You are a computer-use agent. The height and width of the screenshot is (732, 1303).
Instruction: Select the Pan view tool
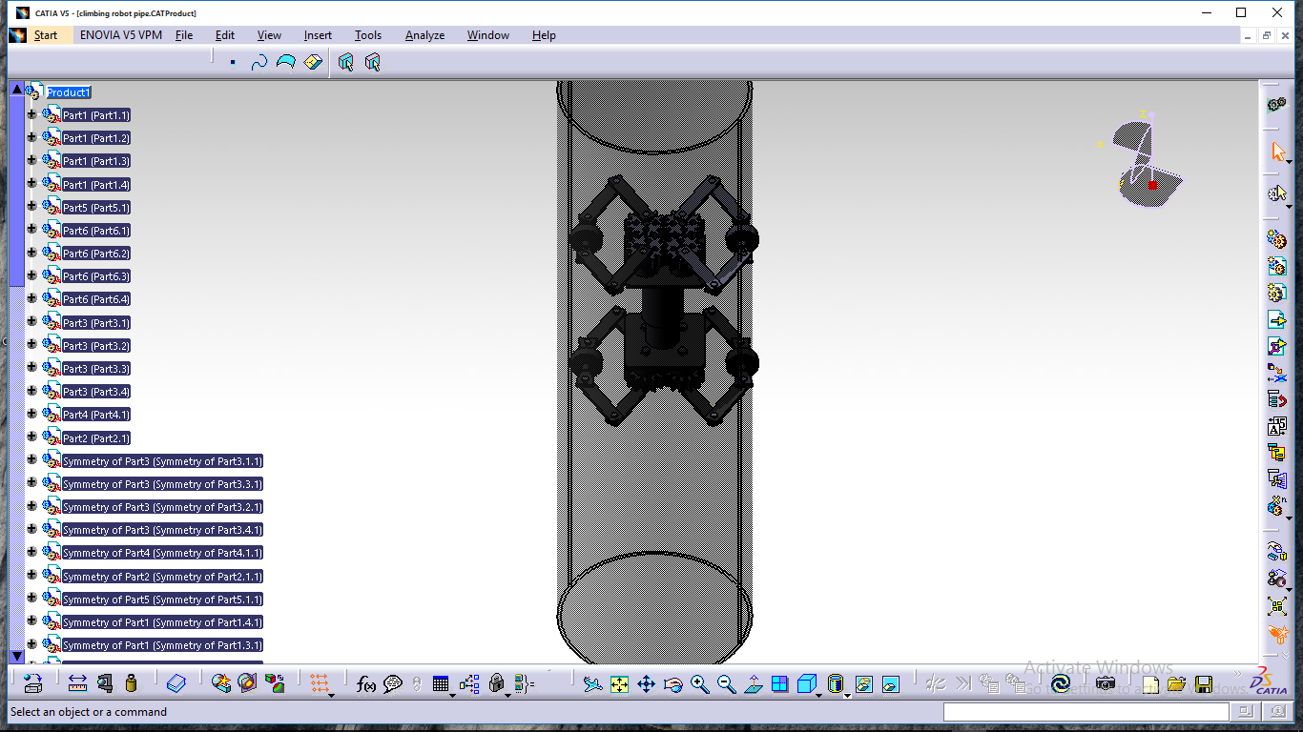point(646,683)
